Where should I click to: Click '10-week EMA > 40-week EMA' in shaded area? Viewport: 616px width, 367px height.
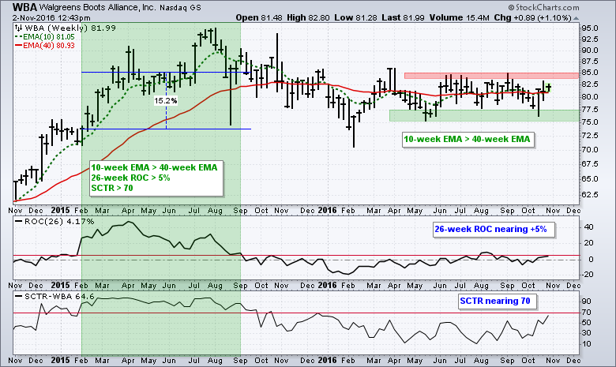point(154,167)
